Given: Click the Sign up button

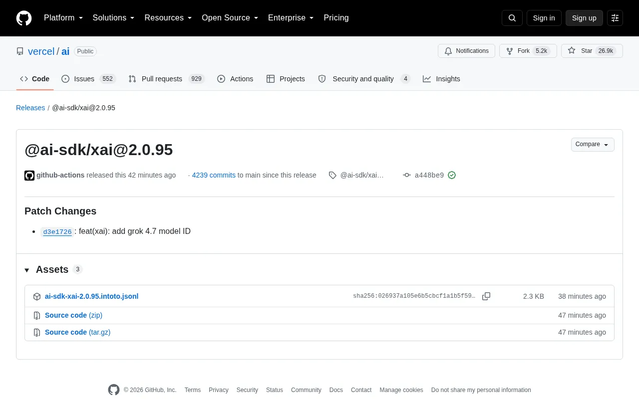Looking at the screenshot, I should 584,18.
